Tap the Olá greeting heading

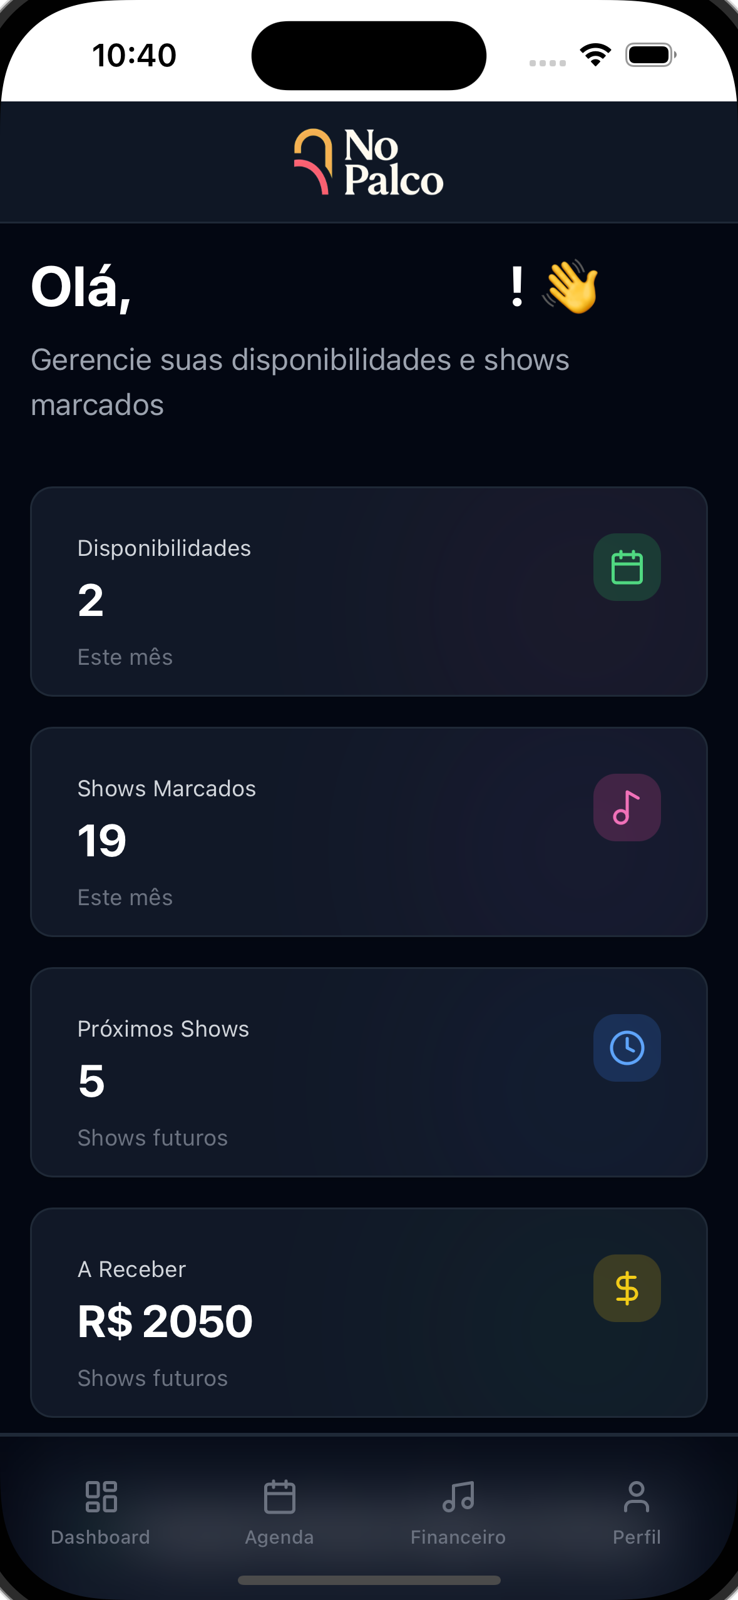pyautogui.click(x=81, y=287)
